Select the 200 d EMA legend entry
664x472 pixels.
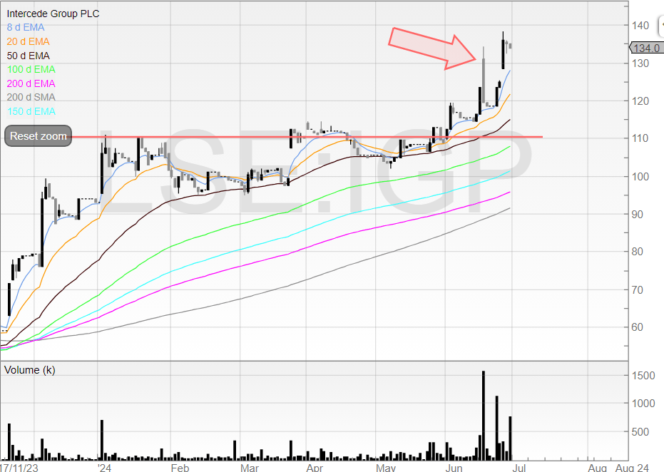tap(31, 83)
